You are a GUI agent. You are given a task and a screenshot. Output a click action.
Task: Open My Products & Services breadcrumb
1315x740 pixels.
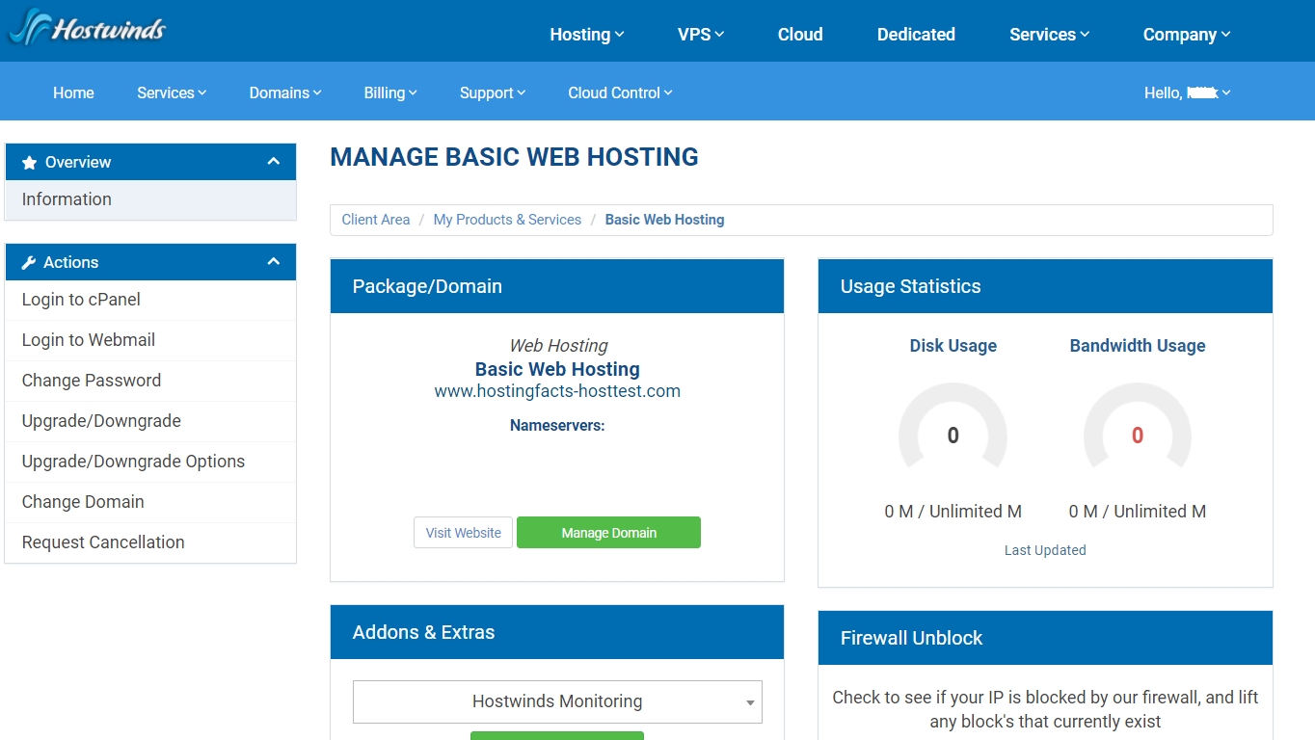tap(507, 220)
